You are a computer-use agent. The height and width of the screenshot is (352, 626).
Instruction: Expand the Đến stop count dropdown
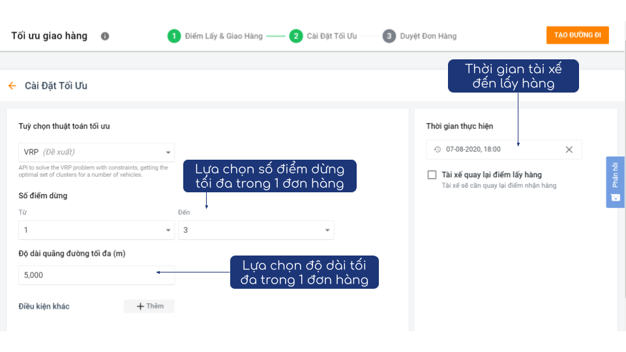[x=256, y=230]
